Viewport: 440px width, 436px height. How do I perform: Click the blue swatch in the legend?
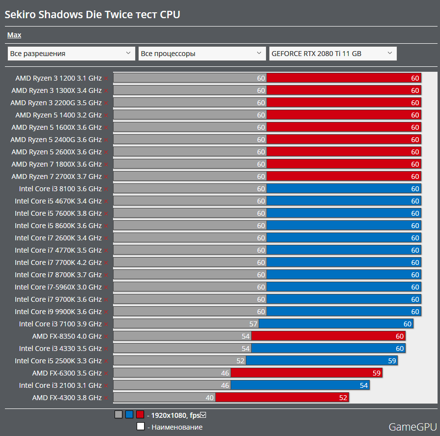pos(129,414)
